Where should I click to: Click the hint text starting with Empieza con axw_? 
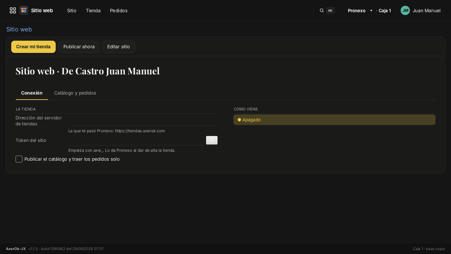[x=122, y=150]
